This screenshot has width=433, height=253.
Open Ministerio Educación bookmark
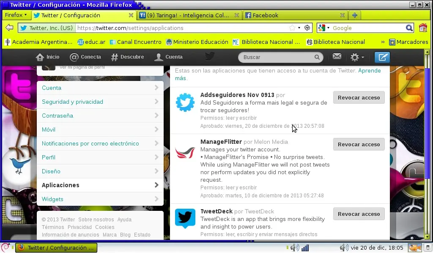tap(197, 42)
